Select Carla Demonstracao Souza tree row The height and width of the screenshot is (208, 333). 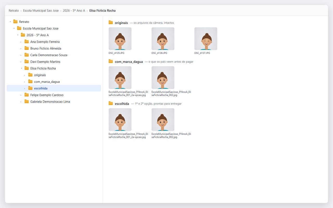pos(54,55)
